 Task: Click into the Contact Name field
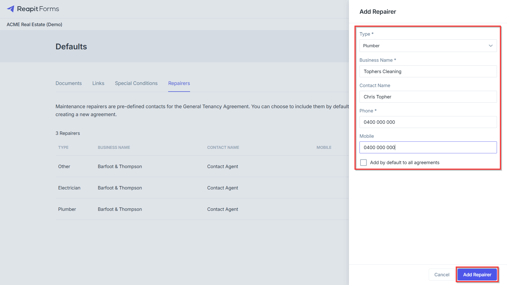(x=428, y=97)
